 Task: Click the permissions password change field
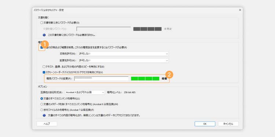(101, 79)
